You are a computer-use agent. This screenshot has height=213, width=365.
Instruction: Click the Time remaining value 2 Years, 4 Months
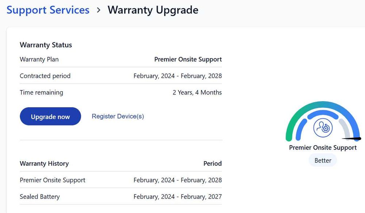pyautogui.click(x=197, y=93)
